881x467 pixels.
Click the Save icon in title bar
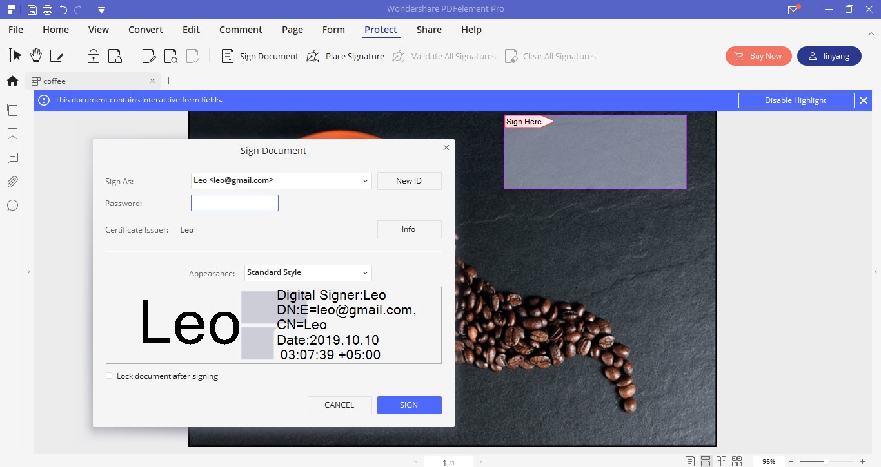tap(32, 10)
